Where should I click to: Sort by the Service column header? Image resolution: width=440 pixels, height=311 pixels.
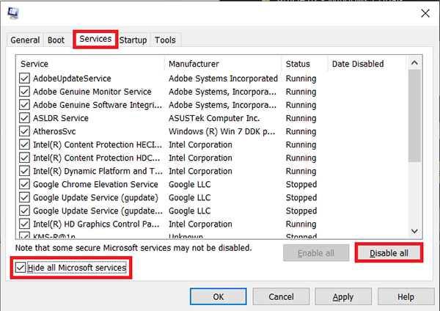91,64
